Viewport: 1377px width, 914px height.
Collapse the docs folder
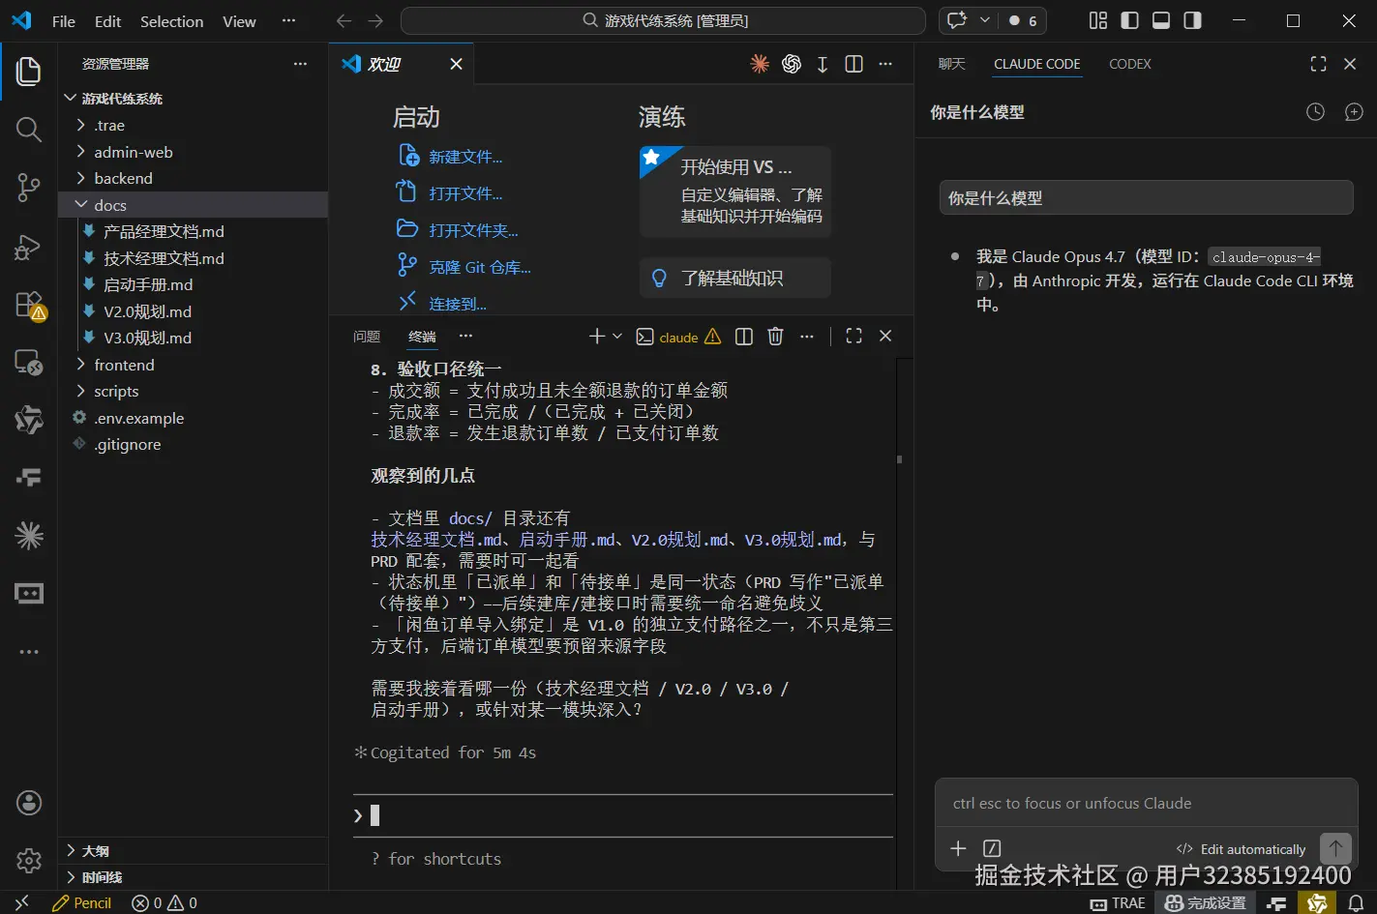[194, 205]
